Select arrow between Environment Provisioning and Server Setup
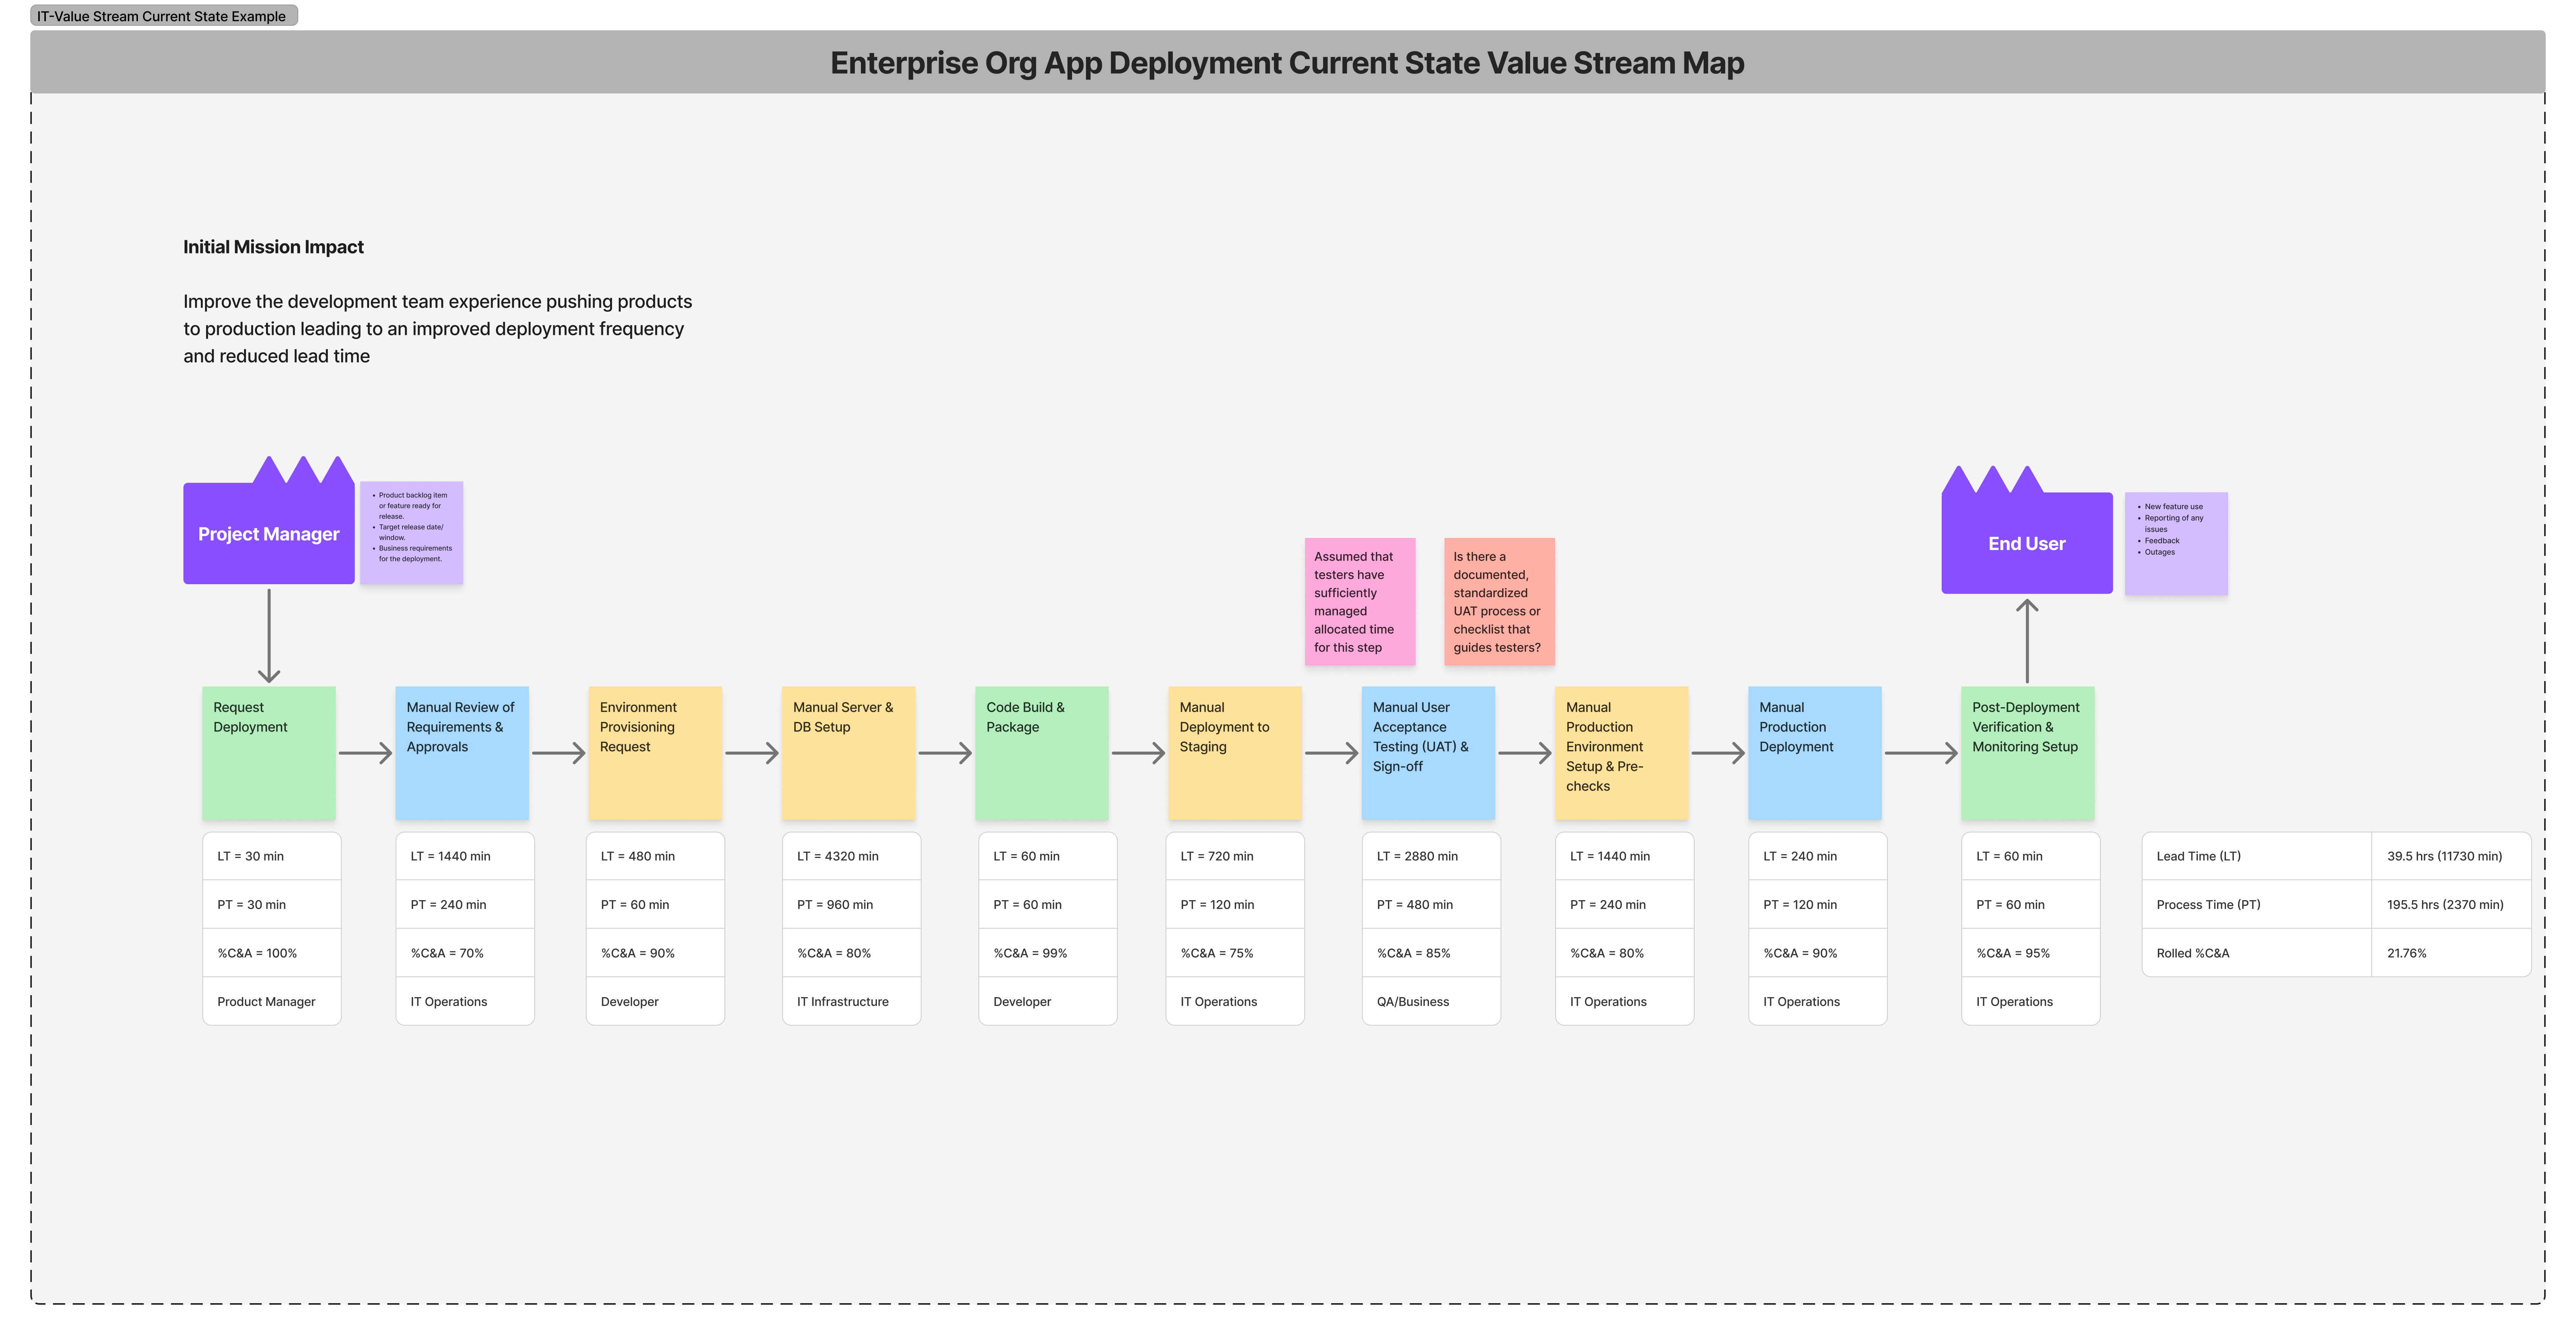Viewport: 2576px width, 1335px height. point(752,753)
